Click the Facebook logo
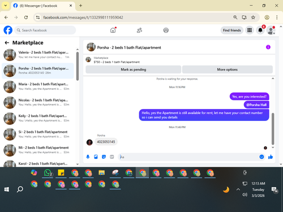 click(8, 30)
